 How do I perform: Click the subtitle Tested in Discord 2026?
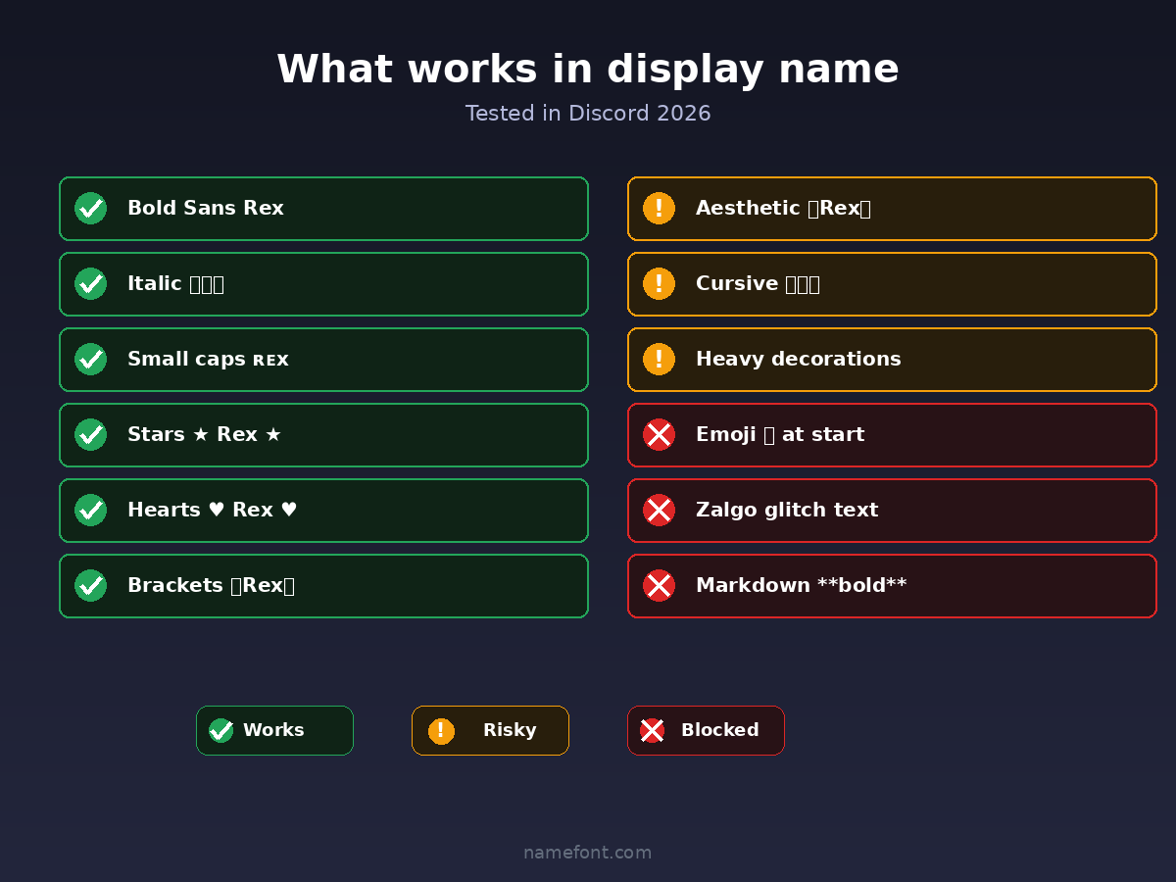[x=587, y=114]
